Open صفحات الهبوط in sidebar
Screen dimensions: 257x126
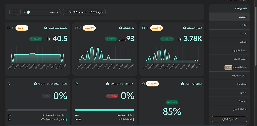(229, 51)
